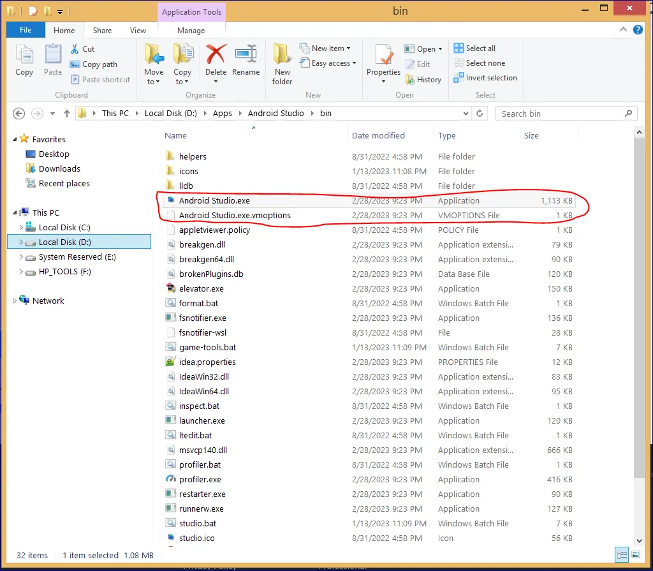Switch to Large icons view in status bar
The width and height of the screenshot is (653, 571).
[x=636, y=555]
